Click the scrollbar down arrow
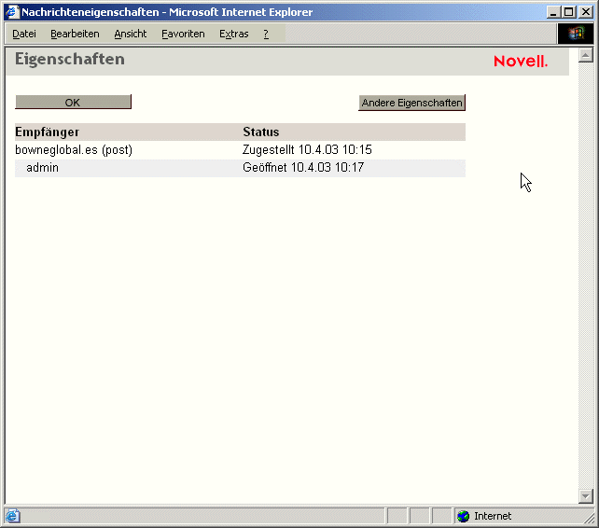The width and height of the screenshot is (599, 528). click(x=585, y=496)
